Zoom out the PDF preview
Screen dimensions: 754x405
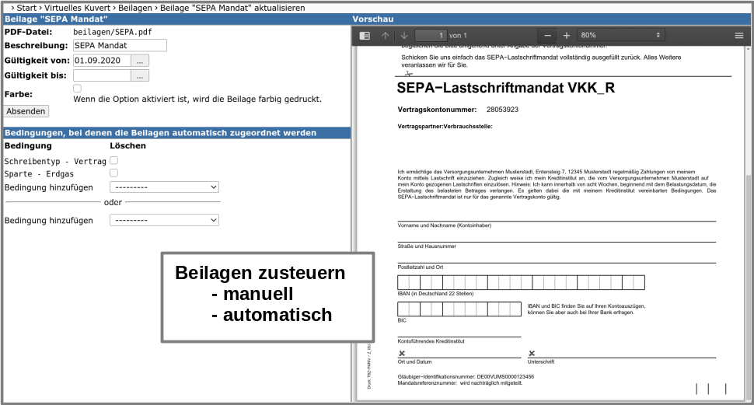point(547,36)
